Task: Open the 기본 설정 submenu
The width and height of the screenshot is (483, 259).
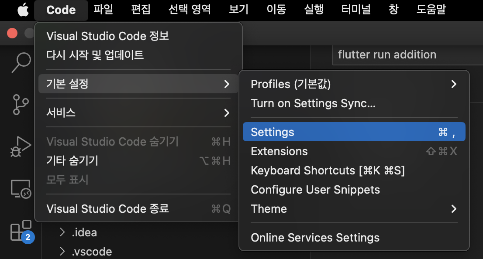Action: pos(138,84)
